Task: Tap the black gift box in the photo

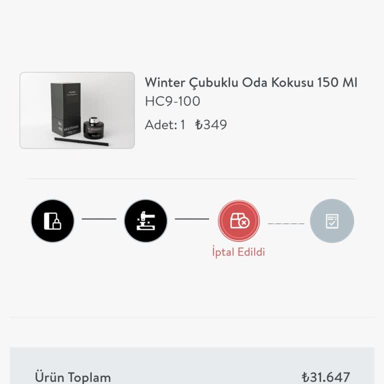Action: pyautogui.click(x=64, y=110)
